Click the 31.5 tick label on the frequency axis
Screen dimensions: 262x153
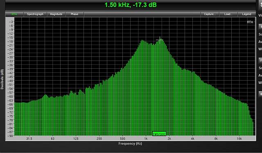(x=29, y=139)
